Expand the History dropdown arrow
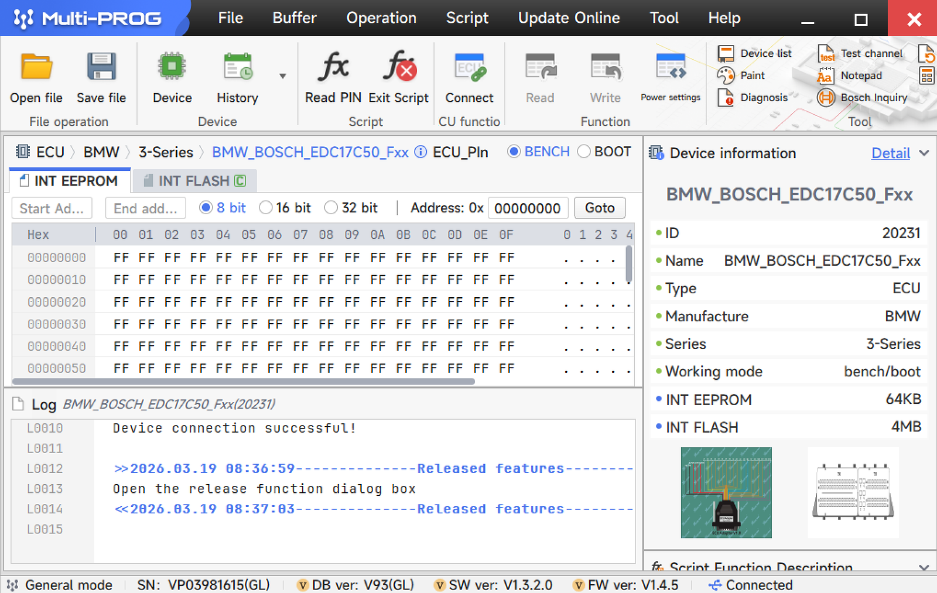This screenshot has width=937, height=593. 282,76
